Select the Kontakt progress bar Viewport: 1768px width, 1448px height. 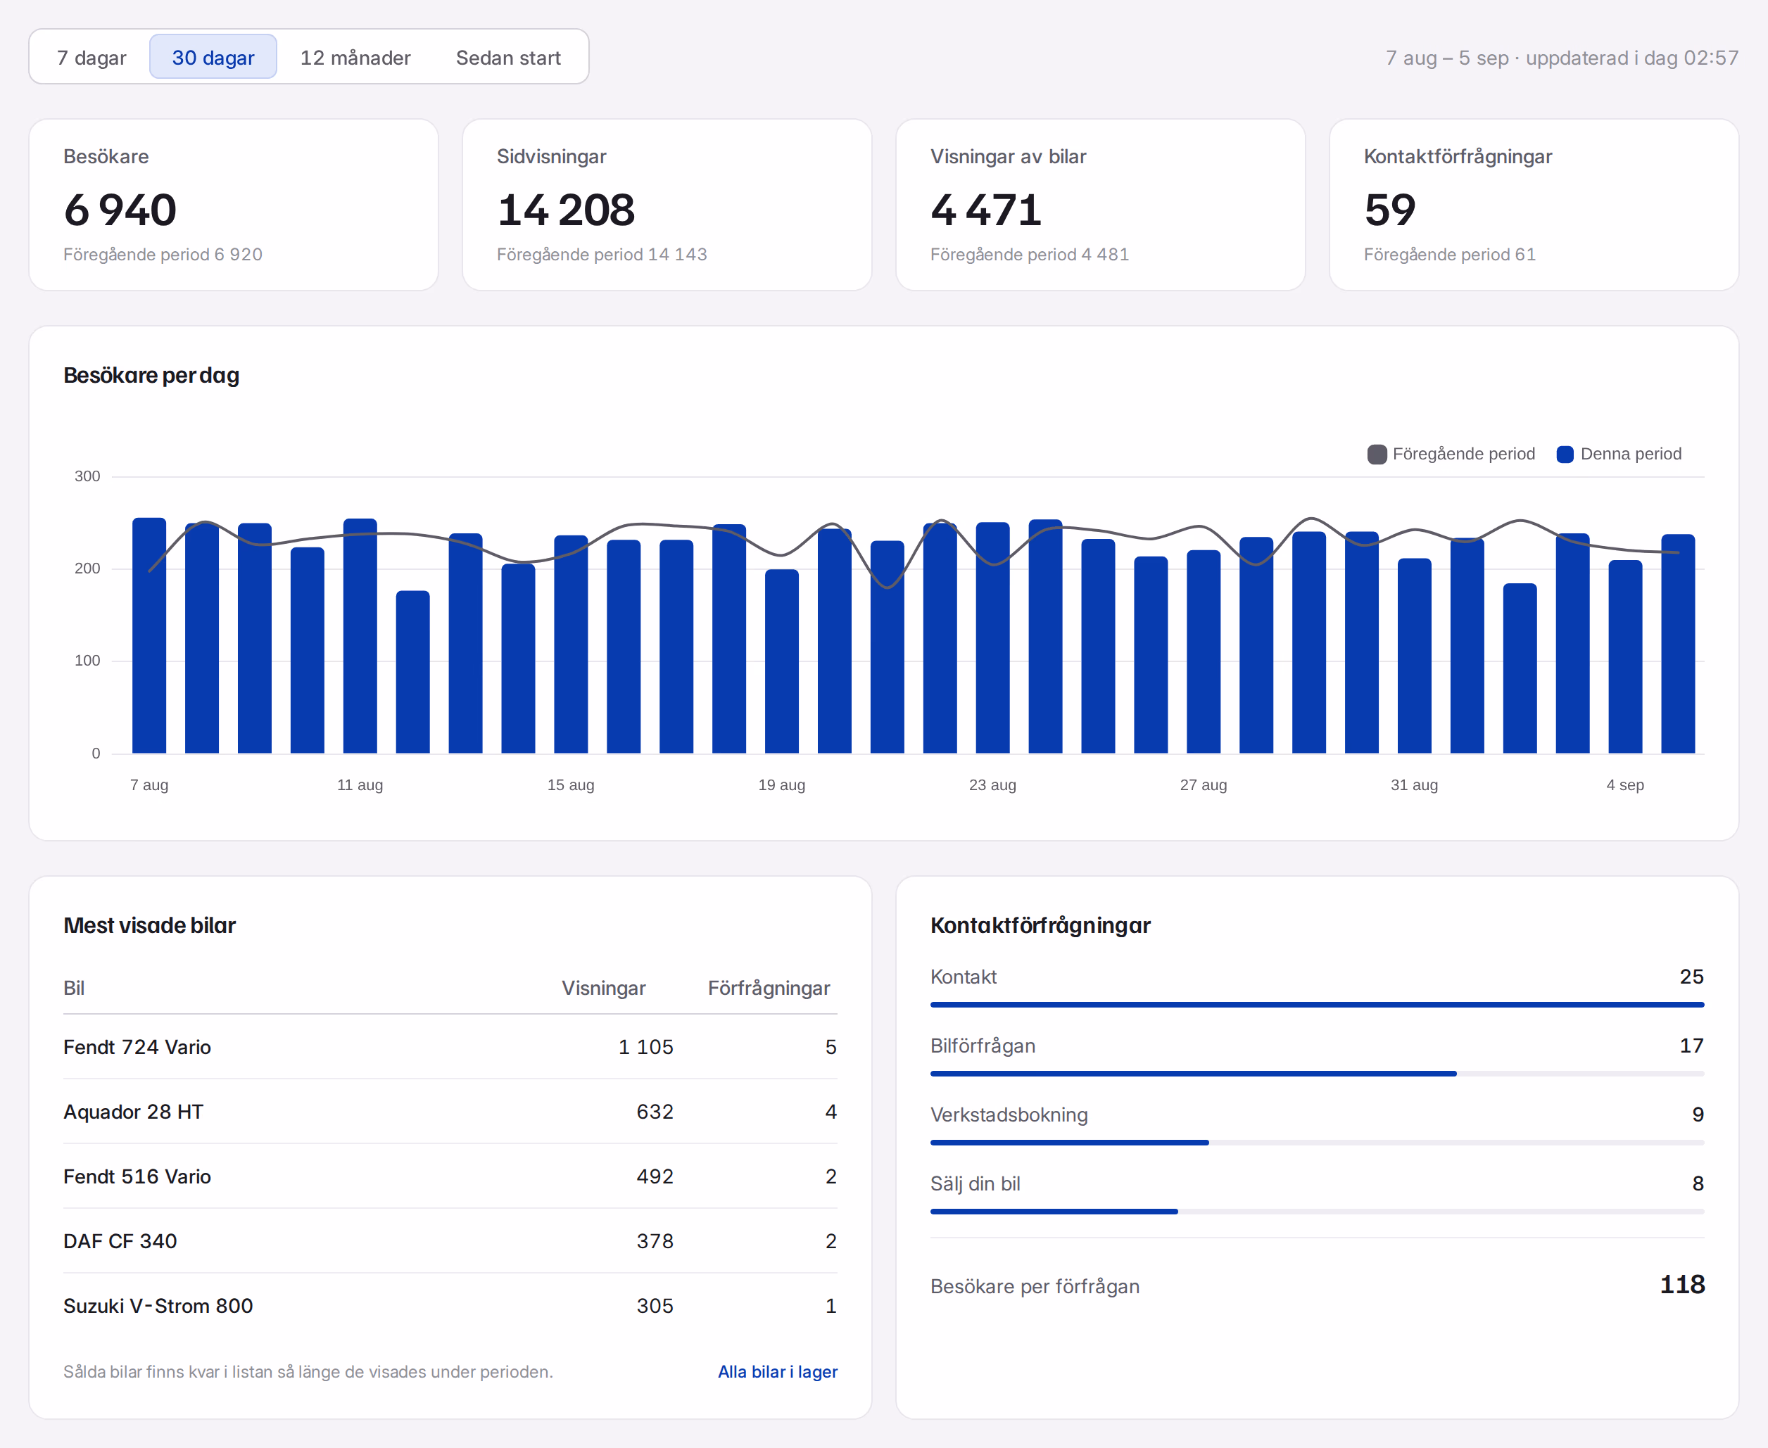[x=1317, y=1004]
